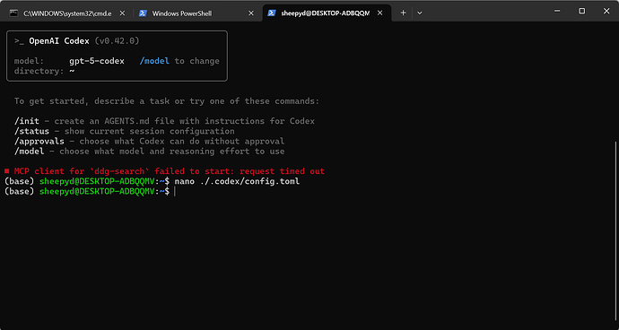Close the Windows PowerShell tab
619x330 pixels.
[250, 13]
